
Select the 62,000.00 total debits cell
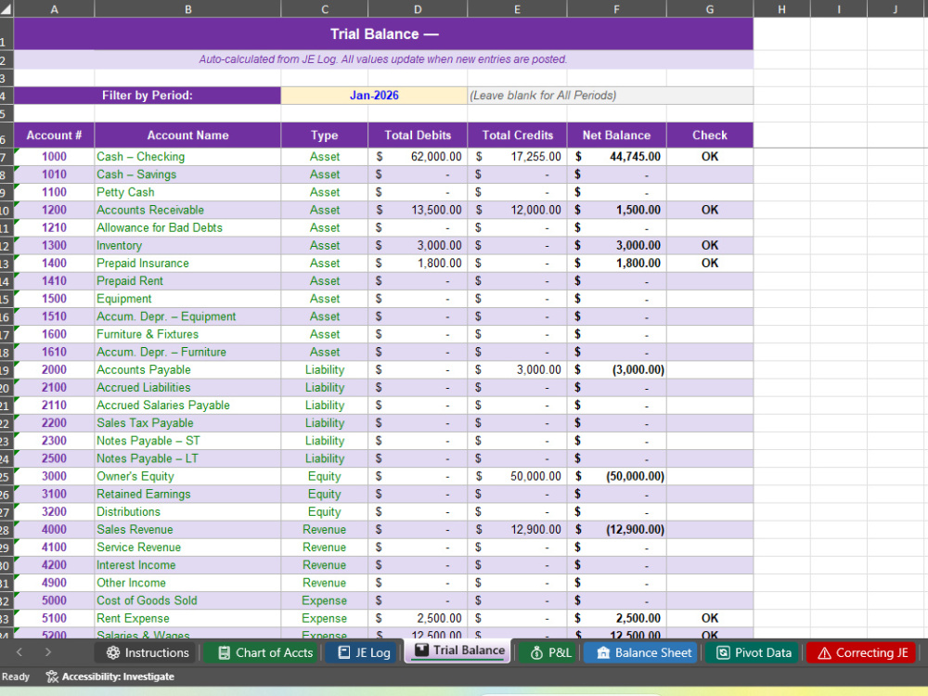point(418,157)
